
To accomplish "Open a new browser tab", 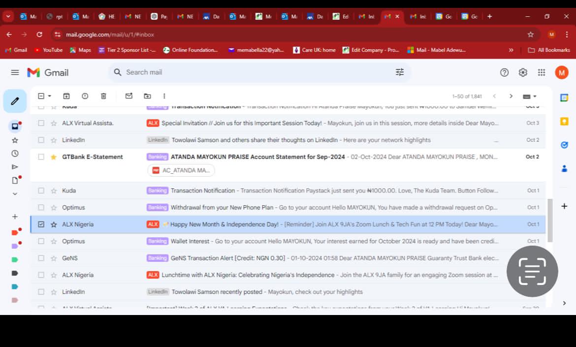I will point(490,17).
